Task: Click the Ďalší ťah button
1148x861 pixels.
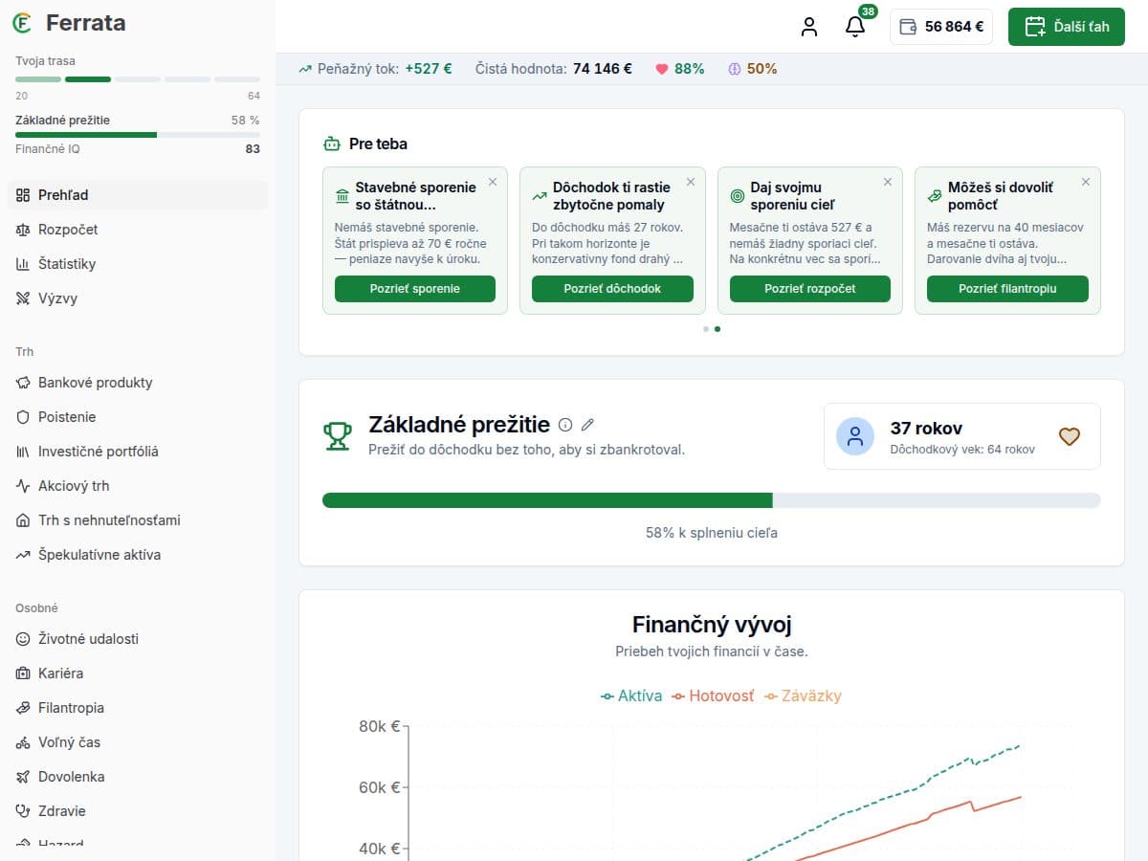Action: tap(1067, 27)
